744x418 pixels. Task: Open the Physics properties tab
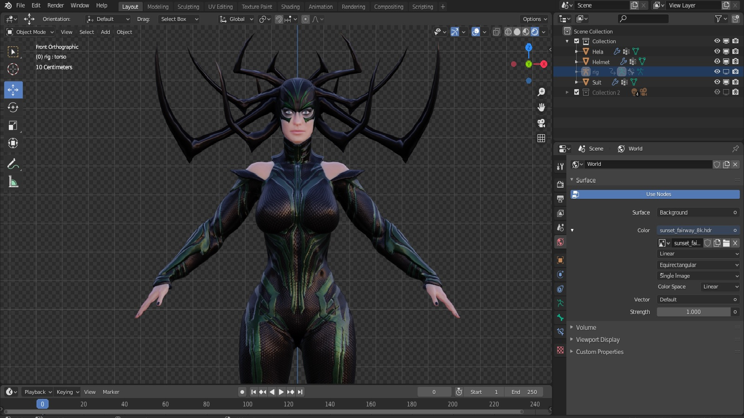point(560,274)
